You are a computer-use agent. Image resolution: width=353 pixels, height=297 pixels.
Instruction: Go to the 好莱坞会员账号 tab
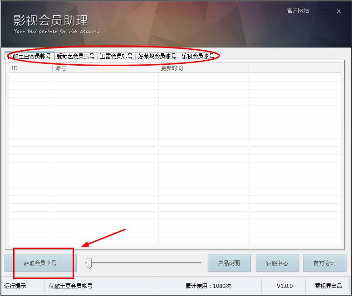coord(157,56)
